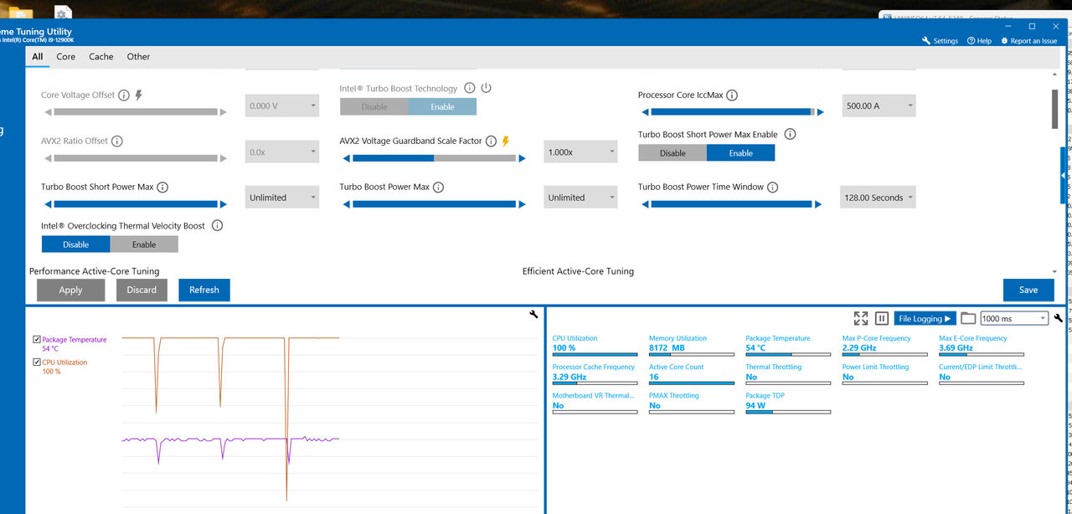Set Turbo Boost Short Power Max Enable to Disable
The image size is (1072, 514).
pos(673,153)
